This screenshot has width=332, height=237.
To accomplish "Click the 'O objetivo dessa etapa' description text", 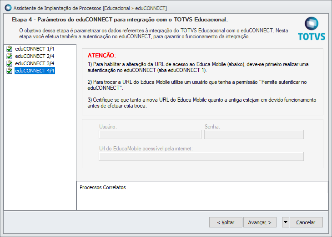I will pos(154,34).
